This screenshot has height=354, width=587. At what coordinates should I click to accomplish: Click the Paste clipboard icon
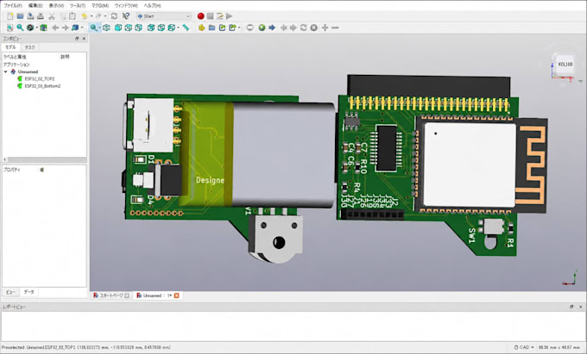coord(73,16)
